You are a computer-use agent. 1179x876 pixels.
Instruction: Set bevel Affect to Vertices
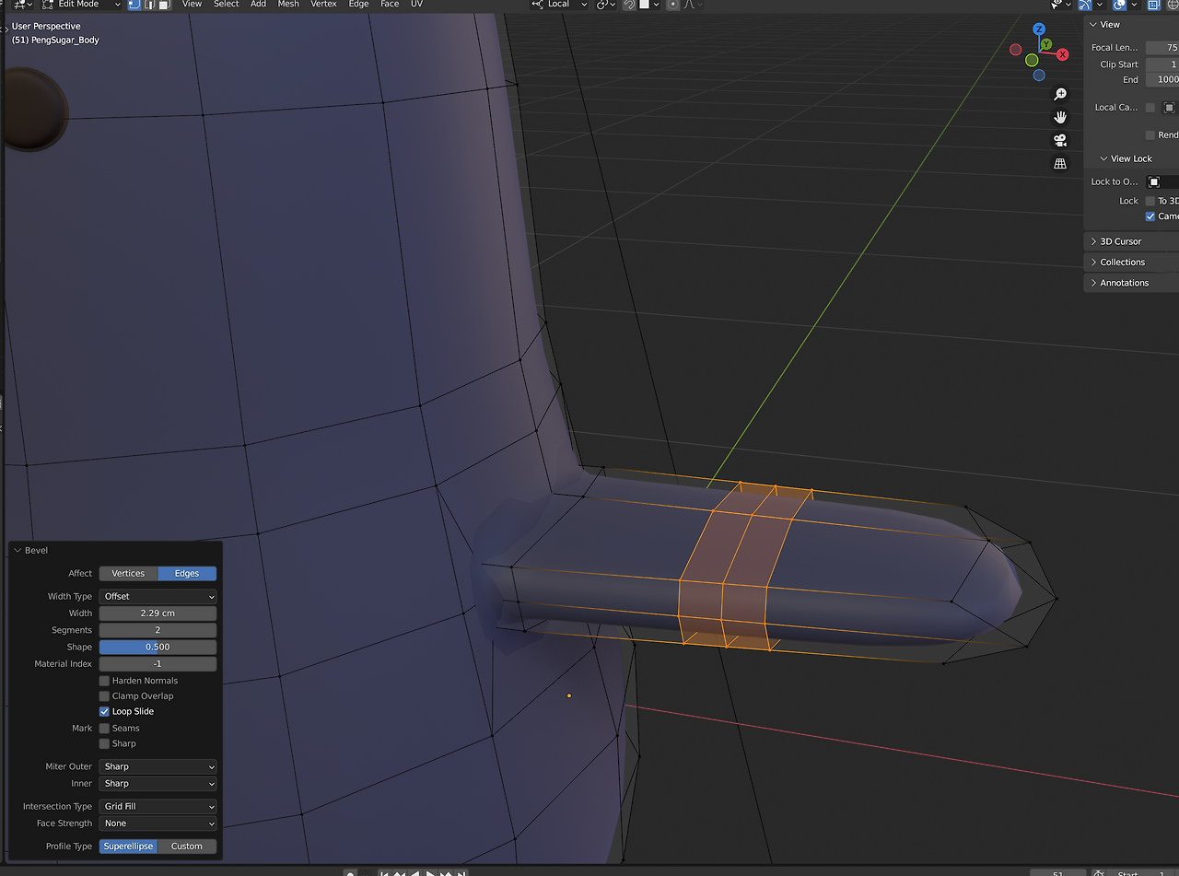(128, 573)
